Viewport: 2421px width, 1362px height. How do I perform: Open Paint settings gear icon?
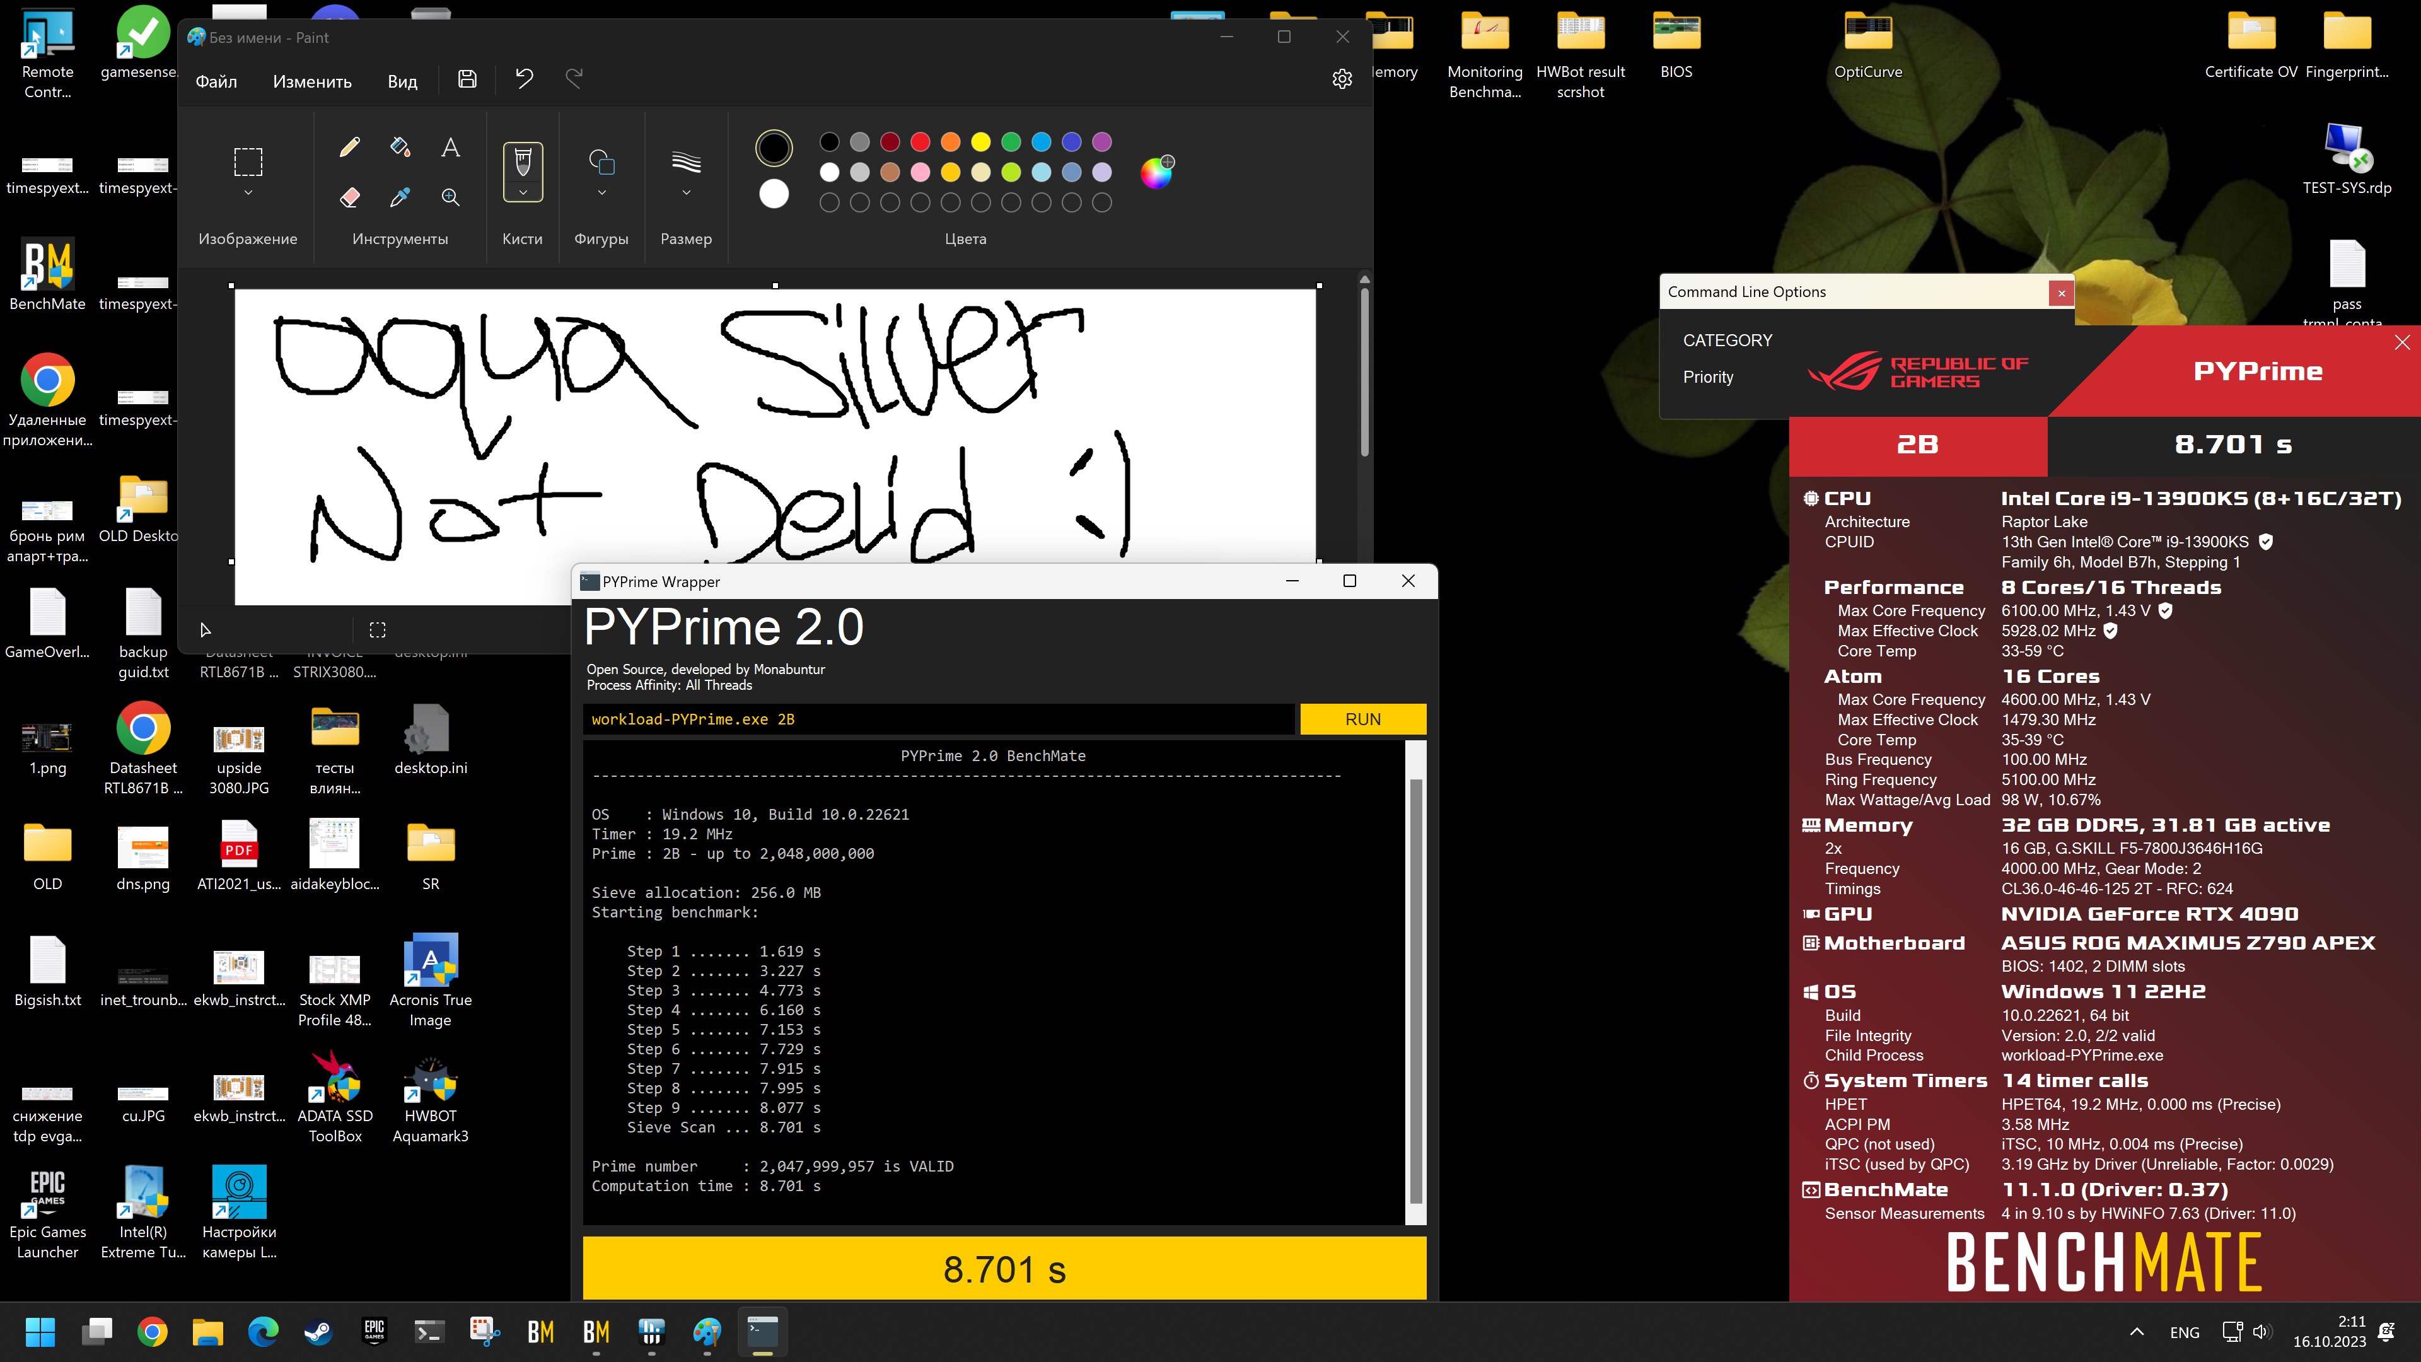pos(1342,79)
